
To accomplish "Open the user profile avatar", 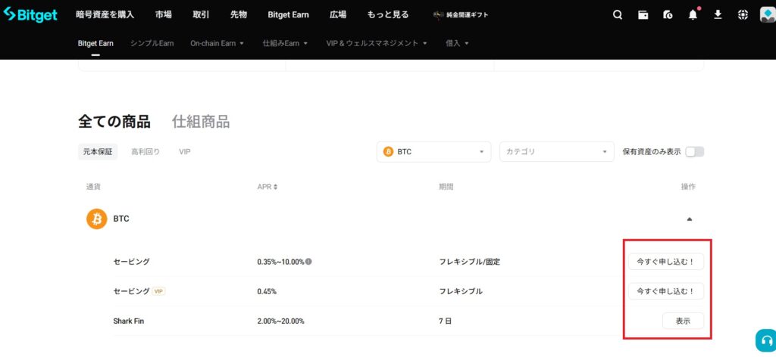I will pyautogui.click(x=766, y=14).
